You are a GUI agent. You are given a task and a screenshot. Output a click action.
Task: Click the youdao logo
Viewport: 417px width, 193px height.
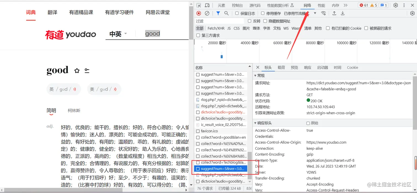click(x=71, y=34)
